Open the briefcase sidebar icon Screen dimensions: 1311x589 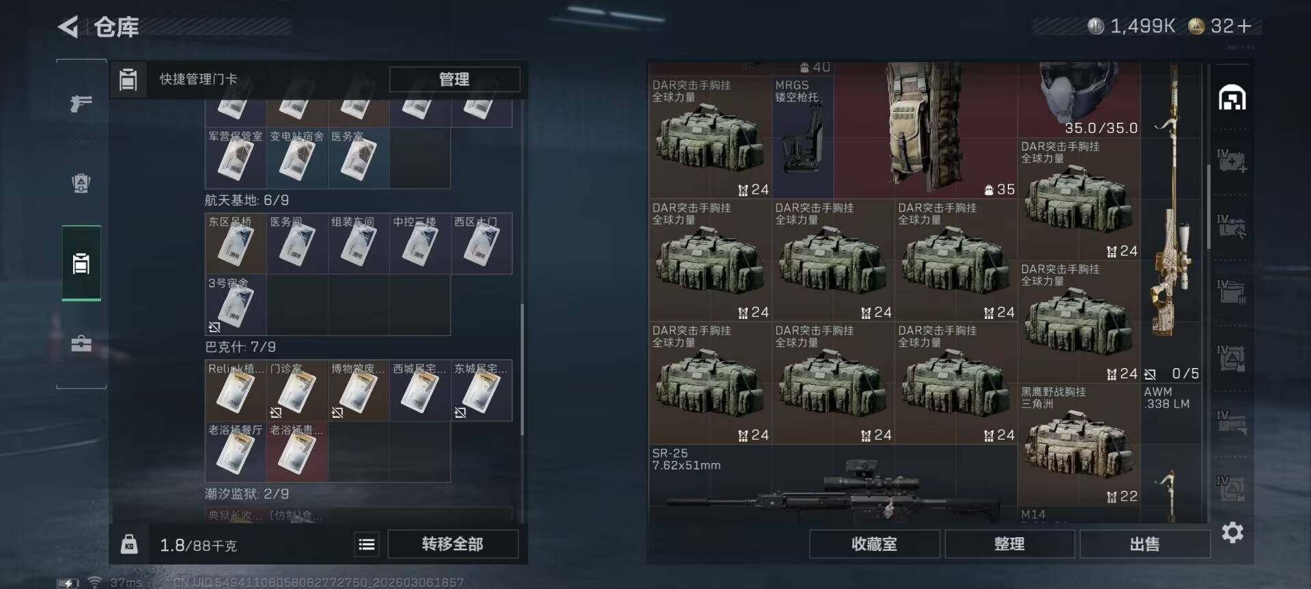[x=81, y=343]
